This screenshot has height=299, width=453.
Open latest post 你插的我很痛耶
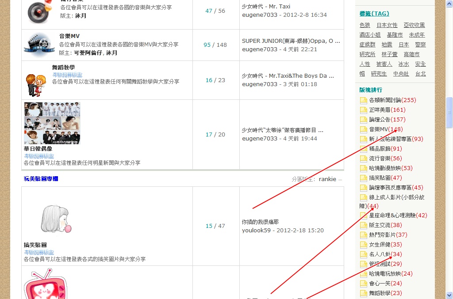tap(260, 222)
